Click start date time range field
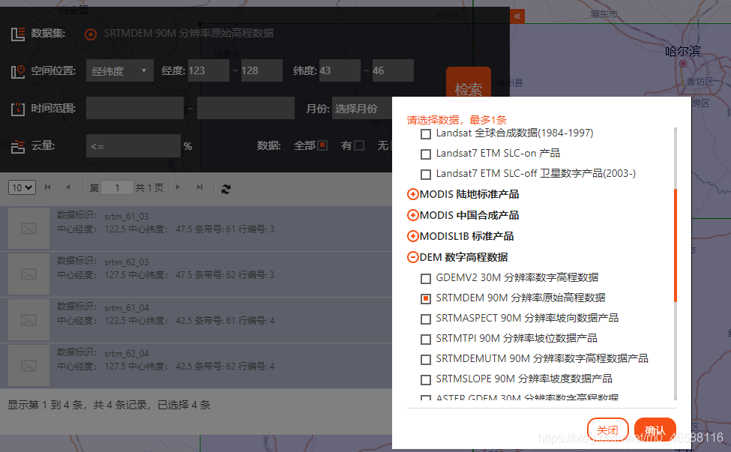The image size is (731, 452). (135, 108)
